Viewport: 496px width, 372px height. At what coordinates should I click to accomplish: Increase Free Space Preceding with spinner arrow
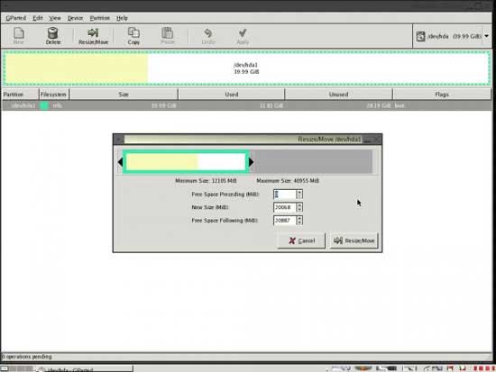pyautogui.click(x=299, y=192)
